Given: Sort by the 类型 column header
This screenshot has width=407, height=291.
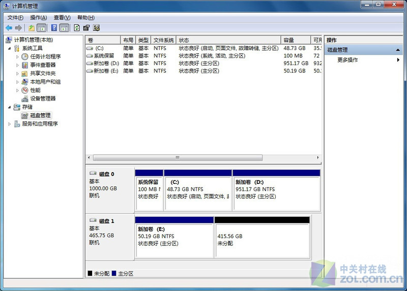Looking at the screenshot, I should point(143,40).
